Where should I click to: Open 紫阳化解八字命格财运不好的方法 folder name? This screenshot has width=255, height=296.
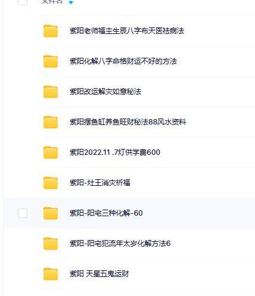pyautogui.click(x=123, y=61)
